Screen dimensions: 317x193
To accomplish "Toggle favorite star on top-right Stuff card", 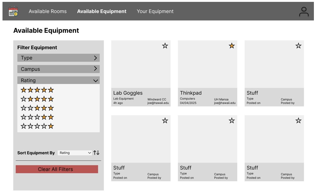I will 298,46.
